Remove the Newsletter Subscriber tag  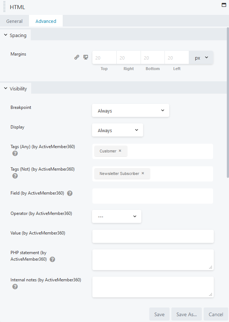pos(142,174)
